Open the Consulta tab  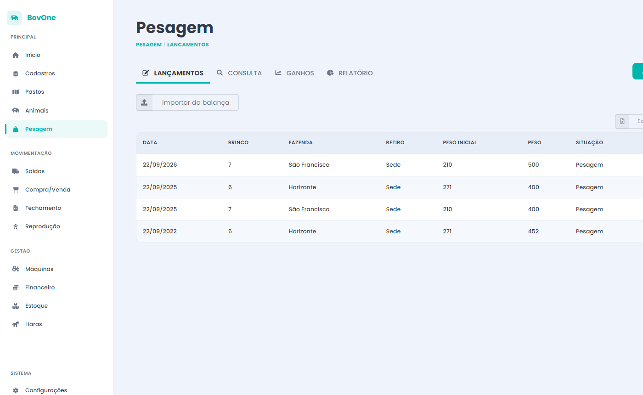pyautogui.click(x=239, y=73)
